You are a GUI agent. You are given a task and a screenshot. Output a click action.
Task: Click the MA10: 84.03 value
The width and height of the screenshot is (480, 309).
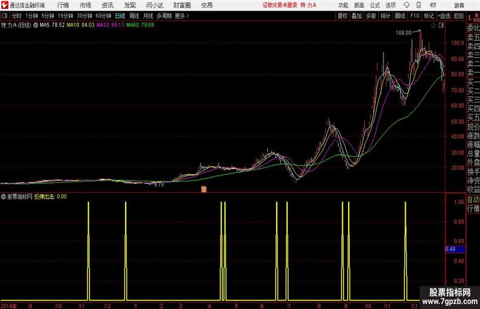click(81, 25)
